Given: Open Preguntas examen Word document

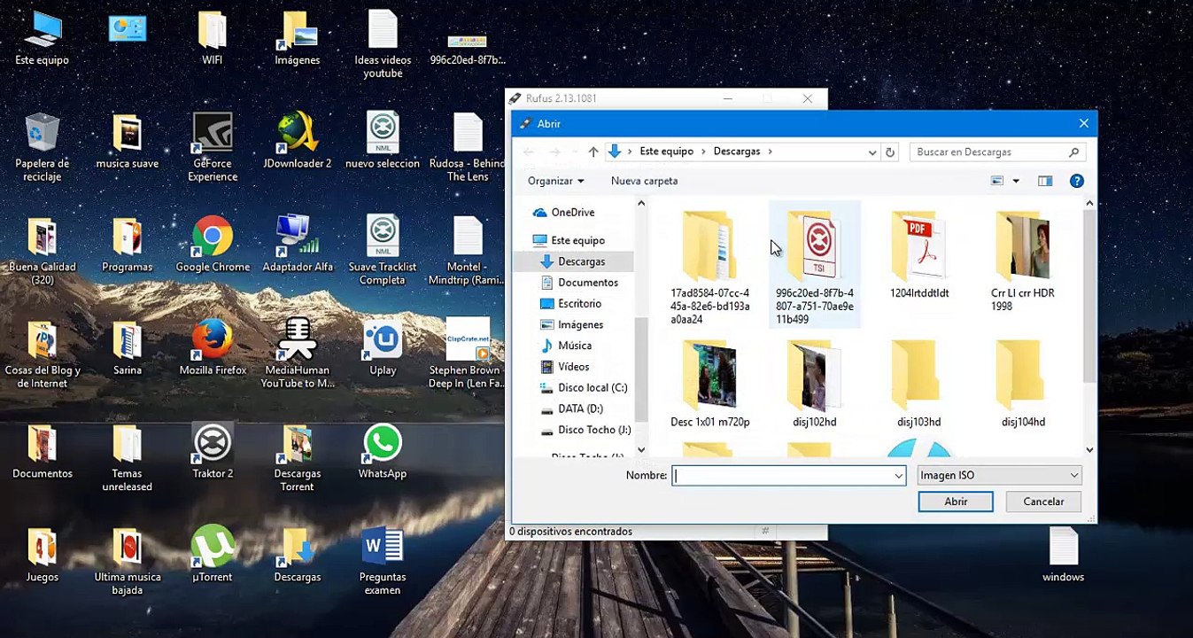Looking at the screenshot, I should pyautogui.click(x=383, y=560).
